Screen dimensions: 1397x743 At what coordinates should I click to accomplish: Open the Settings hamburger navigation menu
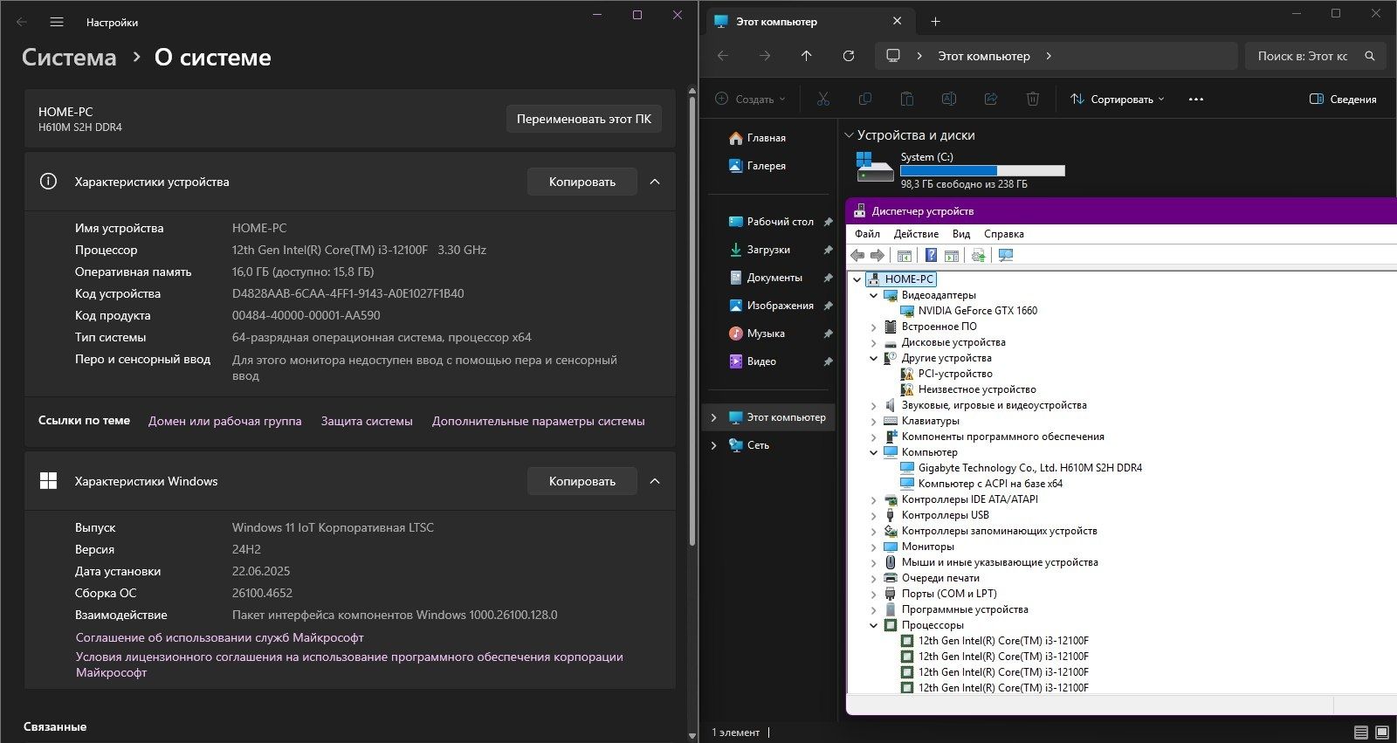[57, 22]
